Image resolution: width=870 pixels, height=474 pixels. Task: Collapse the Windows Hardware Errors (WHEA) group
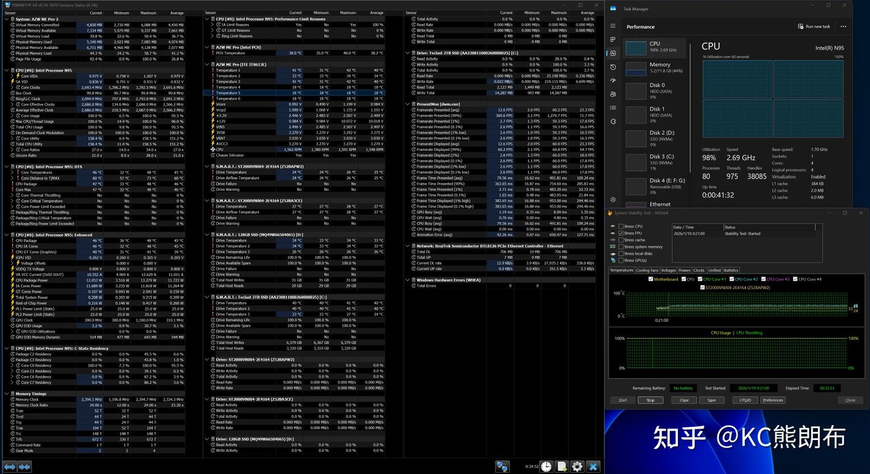408,280
